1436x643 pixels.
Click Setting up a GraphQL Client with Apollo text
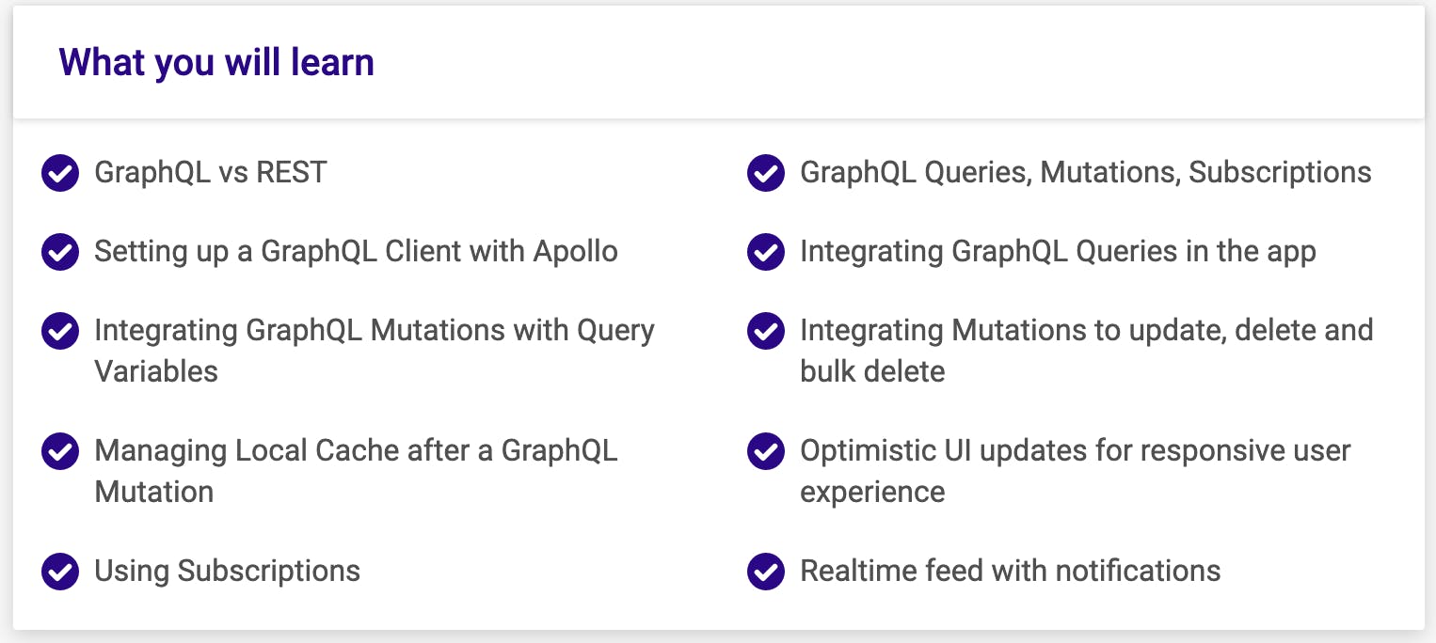(x=357, y=252)
